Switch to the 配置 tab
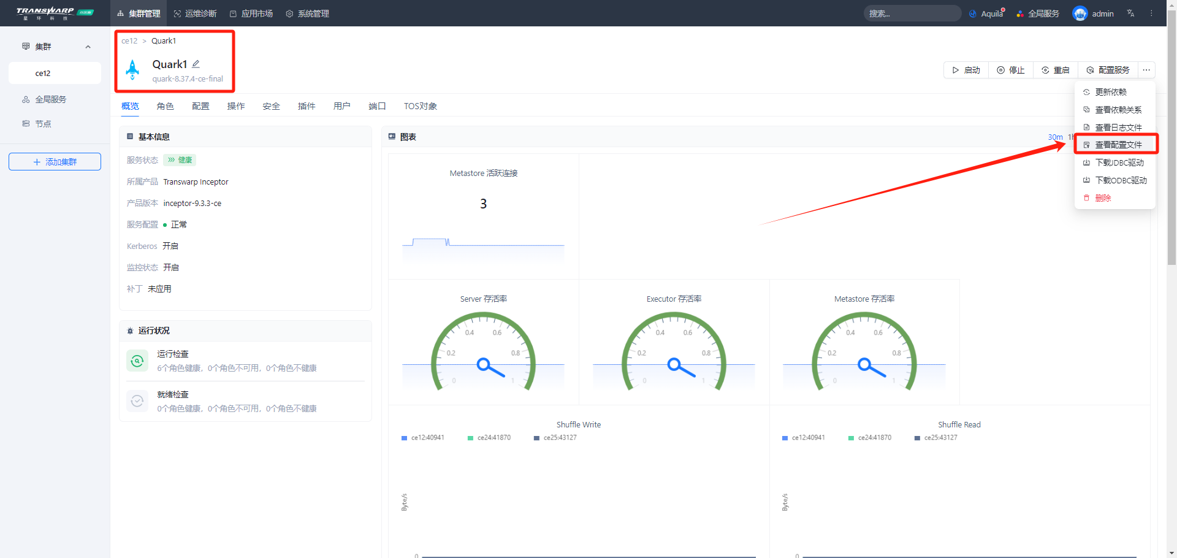The image size is (1177, 558). click(x=200, y=106)
